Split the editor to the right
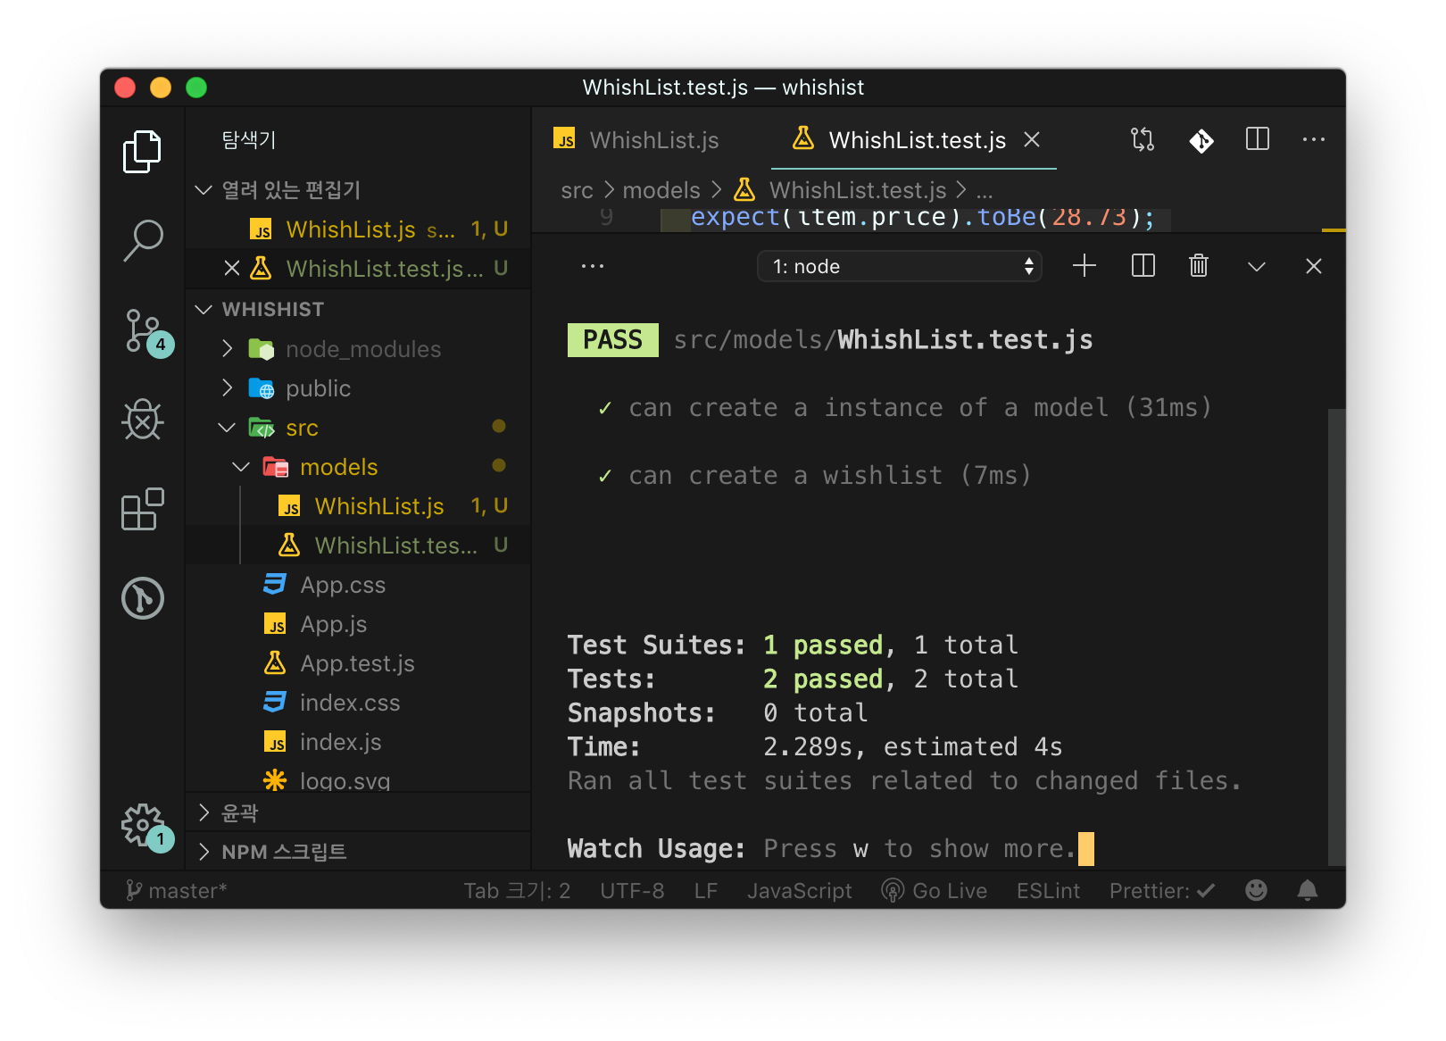The image size is (1446, 1041). pos(1258,139)
